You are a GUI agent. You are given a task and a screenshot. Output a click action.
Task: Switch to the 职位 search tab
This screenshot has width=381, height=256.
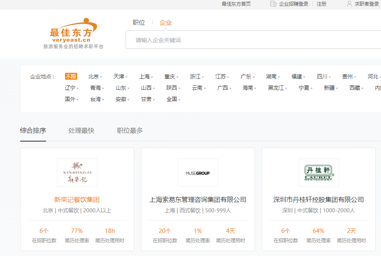[x=139, y=23]
